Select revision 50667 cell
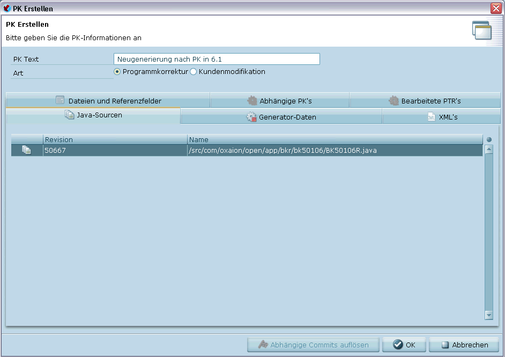This screenshot has height=357, width=505. 115,150
